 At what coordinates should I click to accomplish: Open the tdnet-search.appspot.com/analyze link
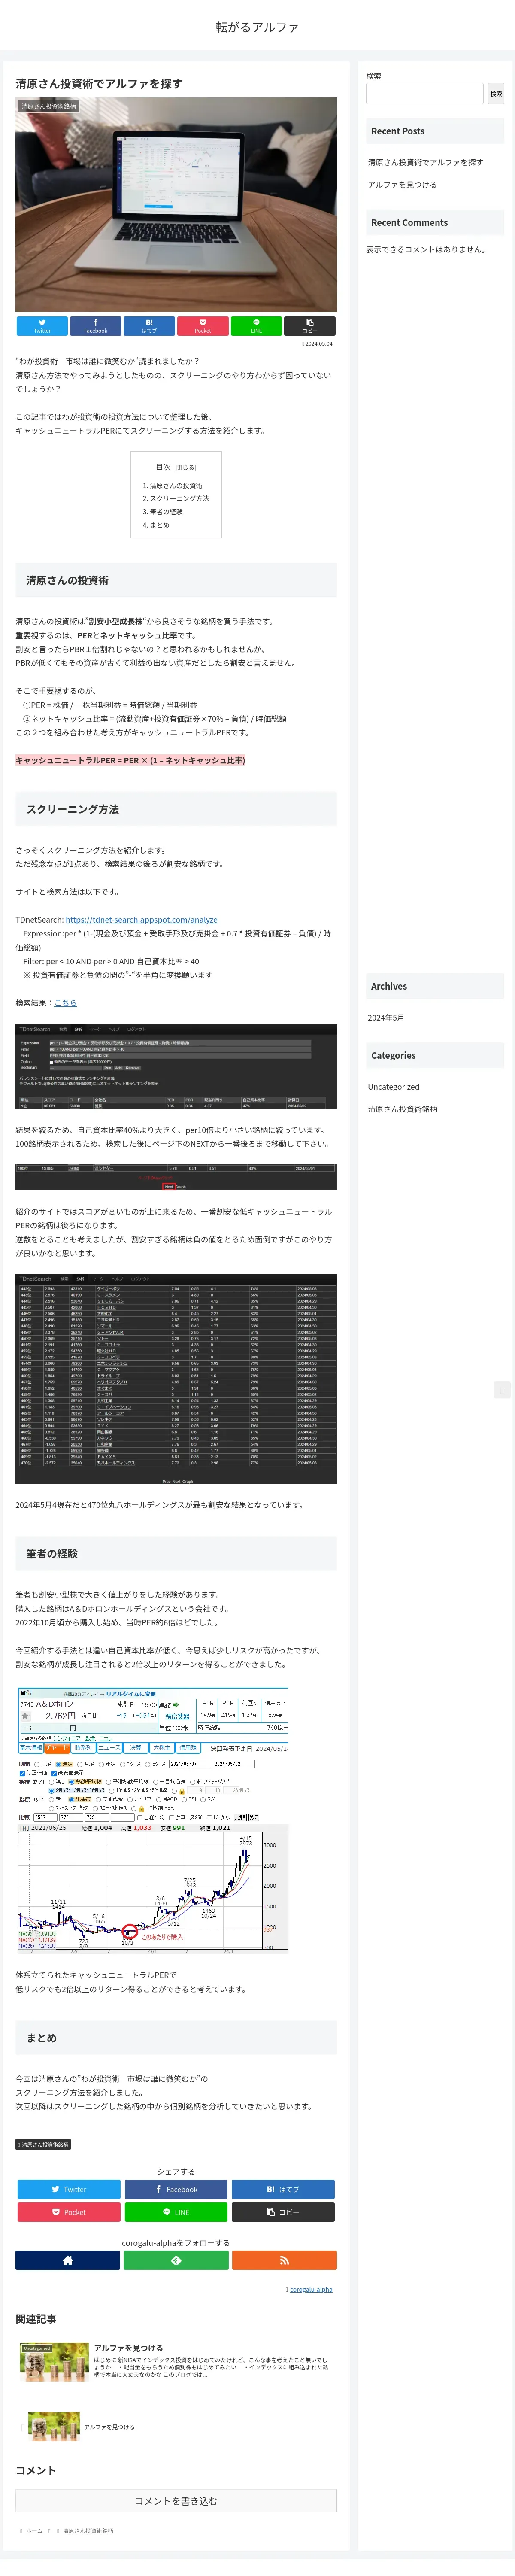(141, 919)
